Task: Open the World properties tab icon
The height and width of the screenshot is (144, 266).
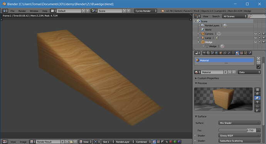Action: [x=217, y=53]
